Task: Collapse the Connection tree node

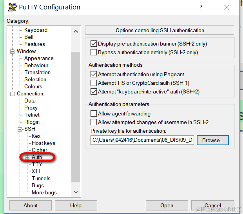Action: 12,94
